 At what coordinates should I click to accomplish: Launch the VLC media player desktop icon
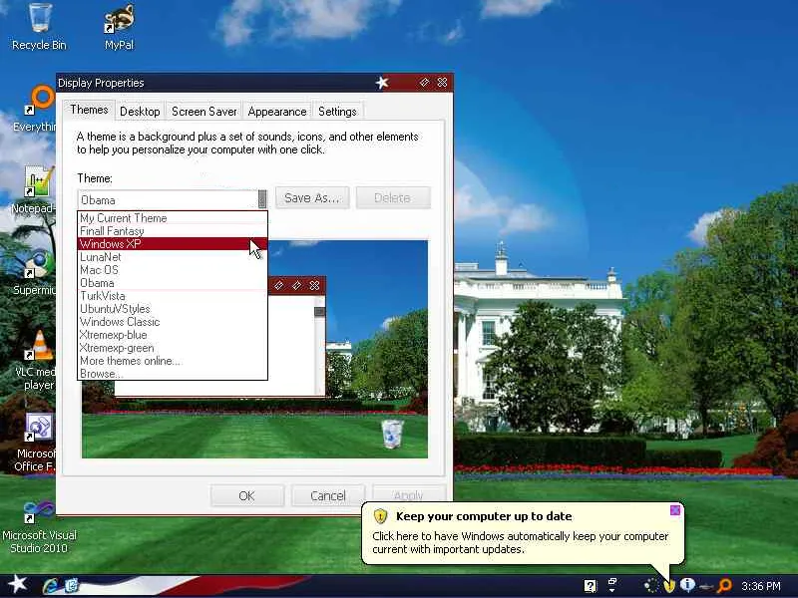[36, 360]
